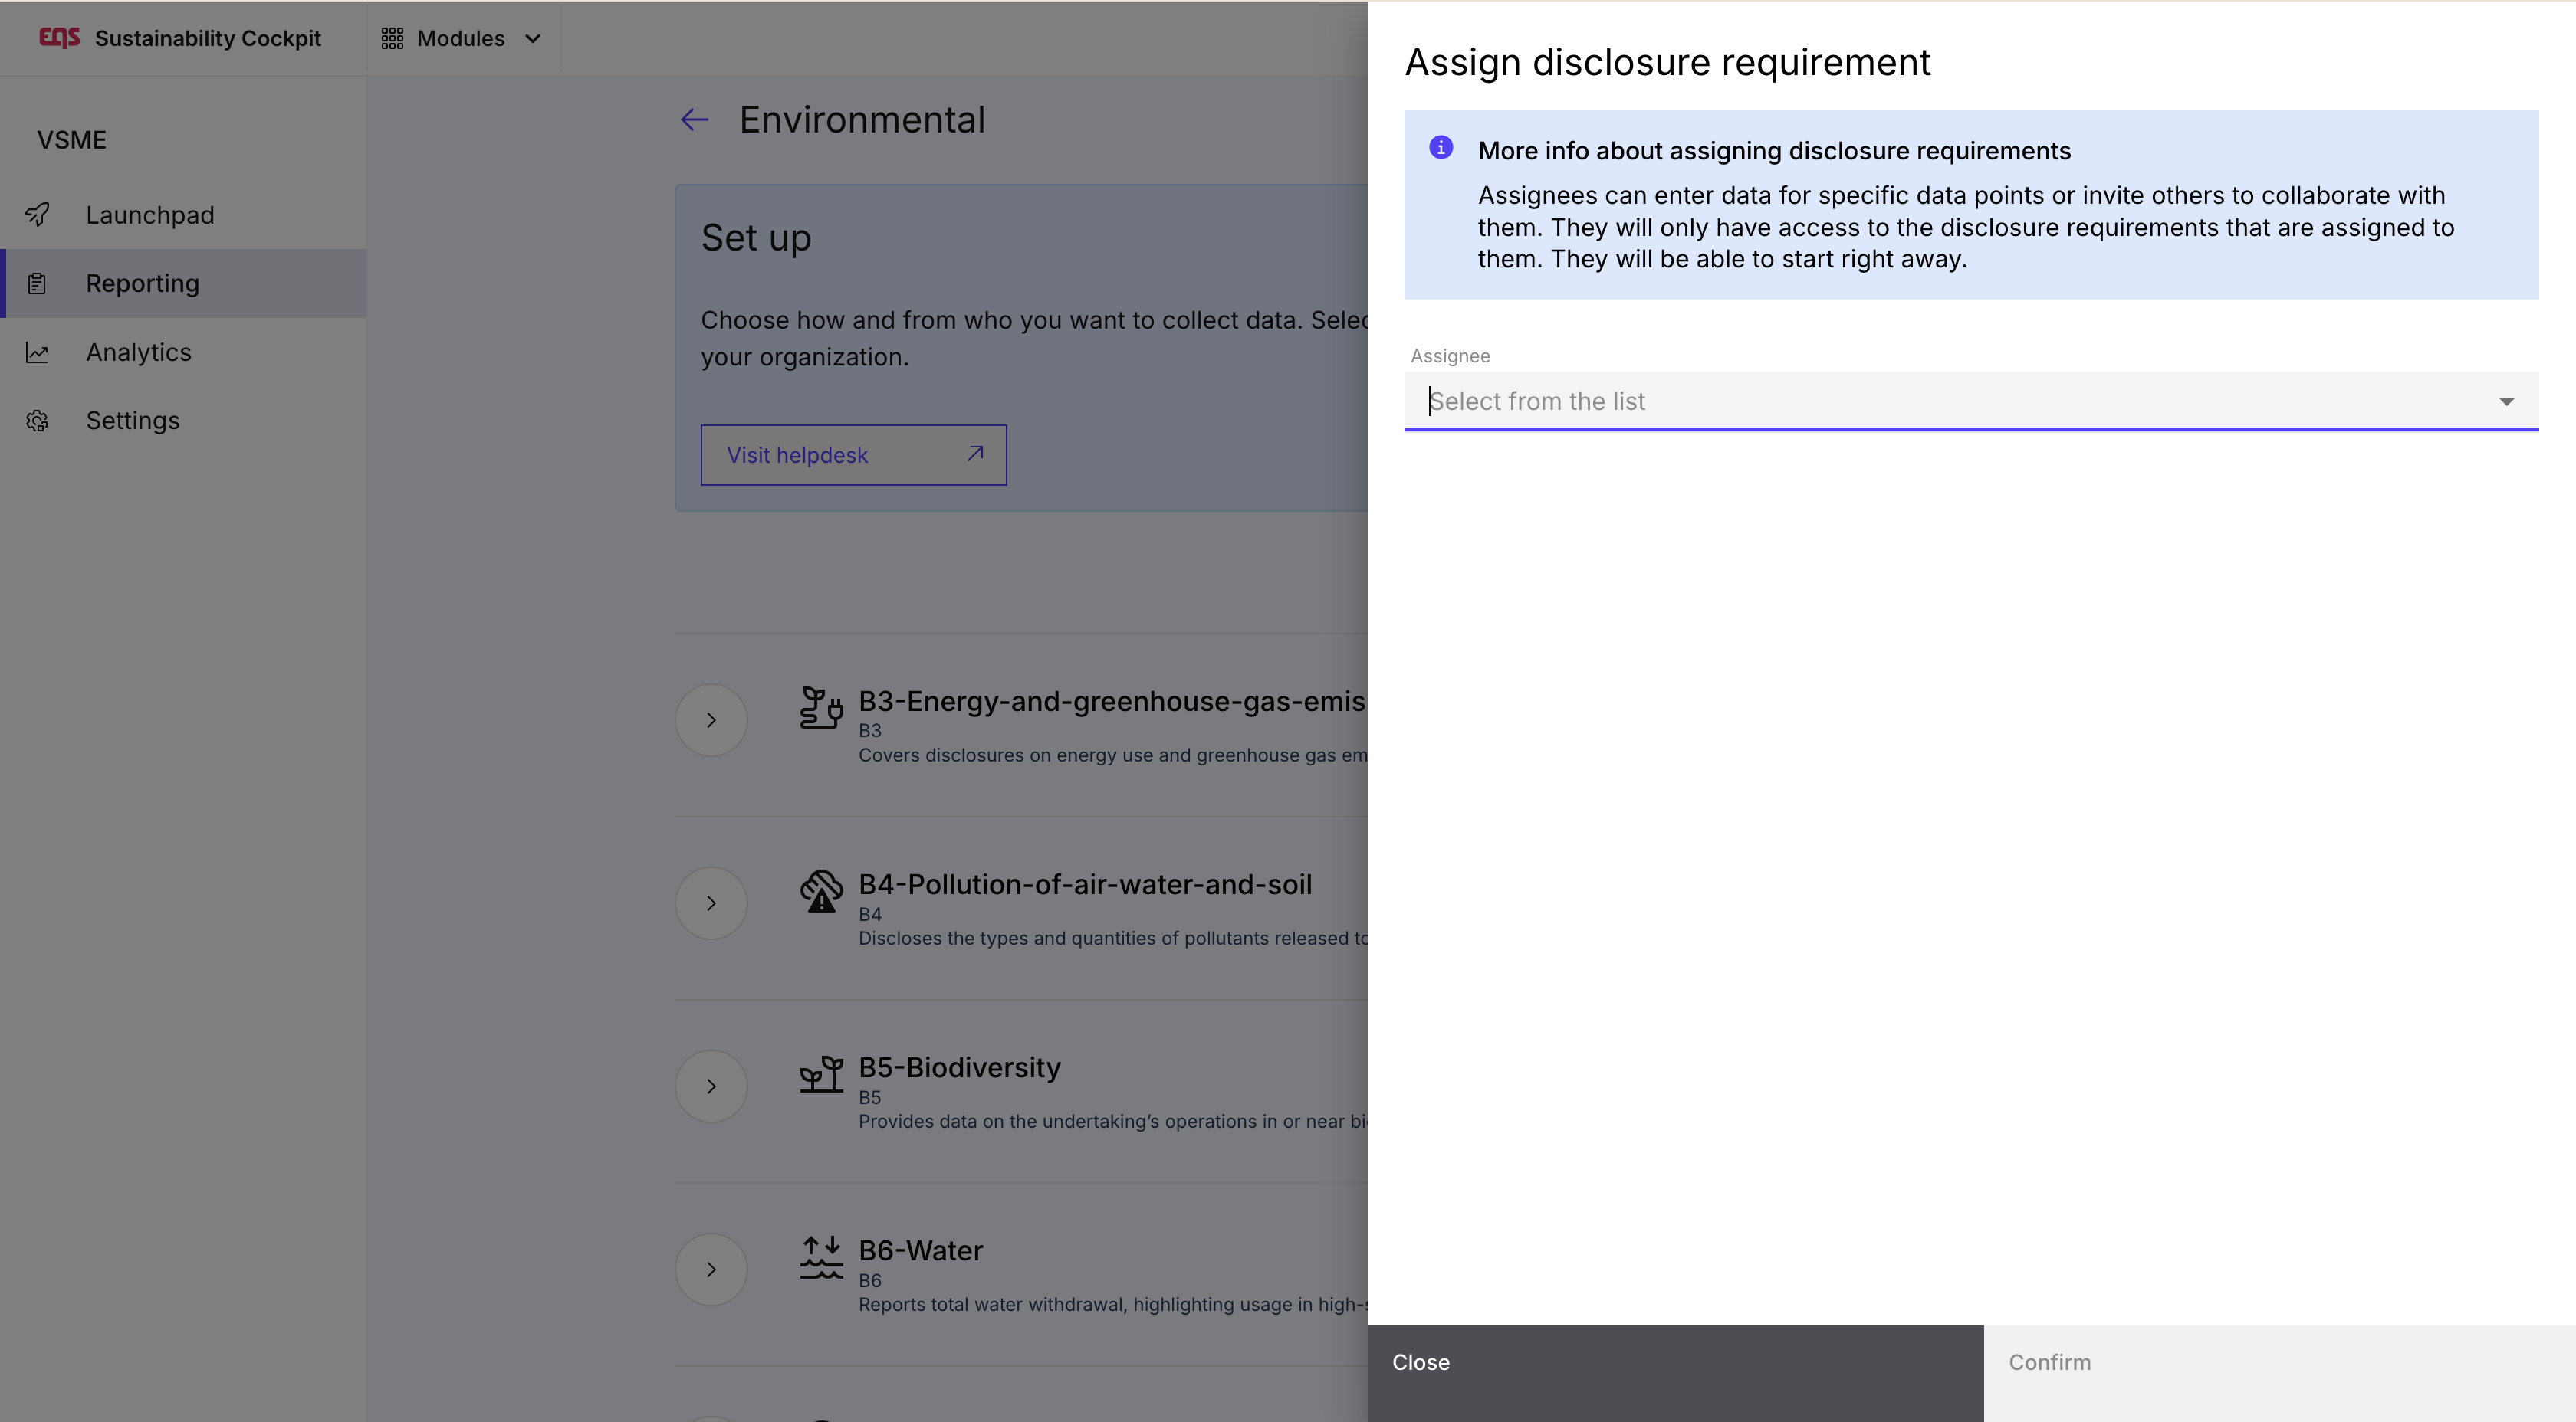Viewport: 2576px width, 1422px height.
Task: Click the Settings gear icon
Action: pyautogui.click(x=37, y=421)
